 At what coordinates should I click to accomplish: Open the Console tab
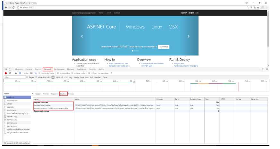point(29,69)
